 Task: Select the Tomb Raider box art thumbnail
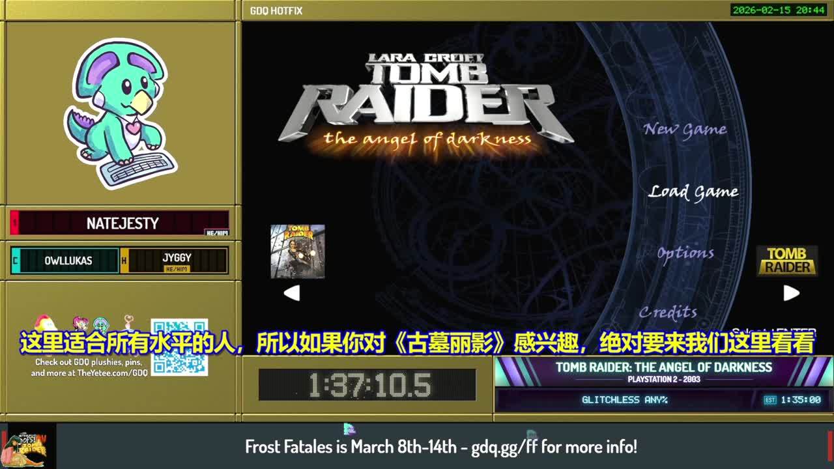298,251
